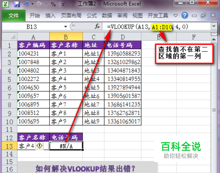Viewport: 220px width, 173px height.
Task: Minimize the workbook window inside the ribbon bar
Action: pos(194,16)
